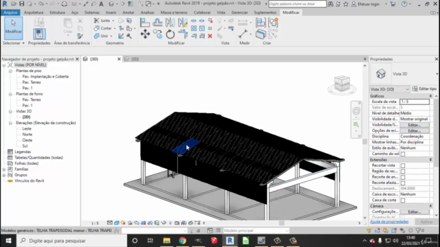440x247 pixels.
Task: Select the Modificar arrow tool
Action: (13, 27)
